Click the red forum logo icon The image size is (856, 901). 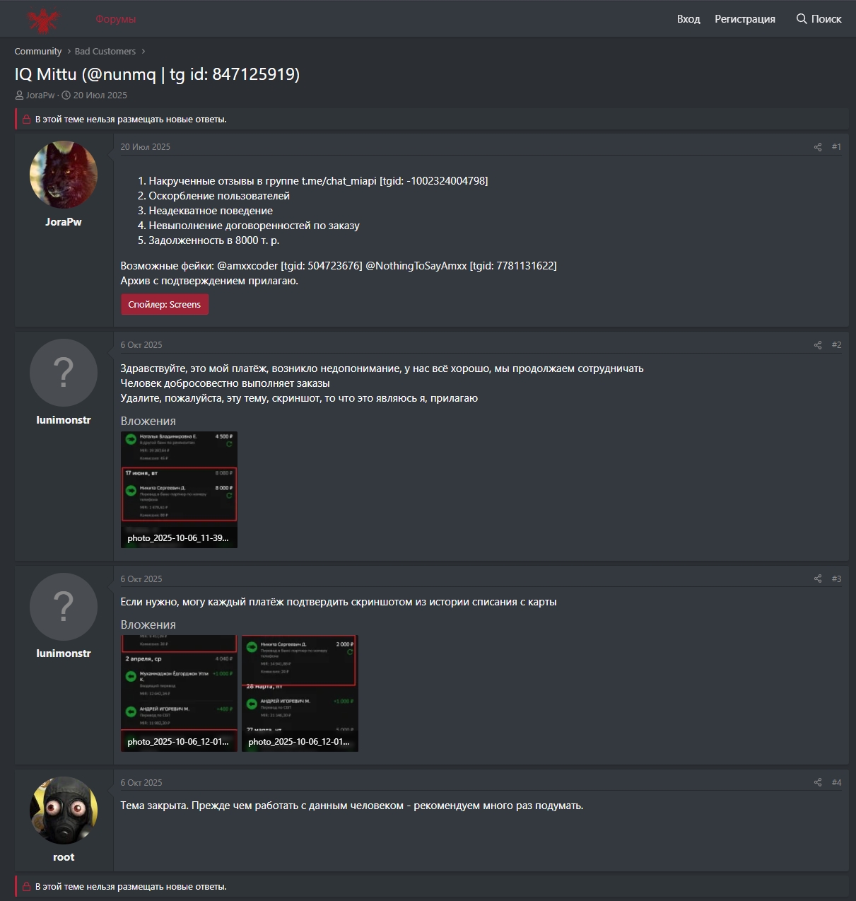coord(44,19)
